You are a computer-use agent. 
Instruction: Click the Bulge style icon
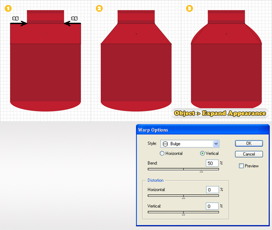[165, 144]
